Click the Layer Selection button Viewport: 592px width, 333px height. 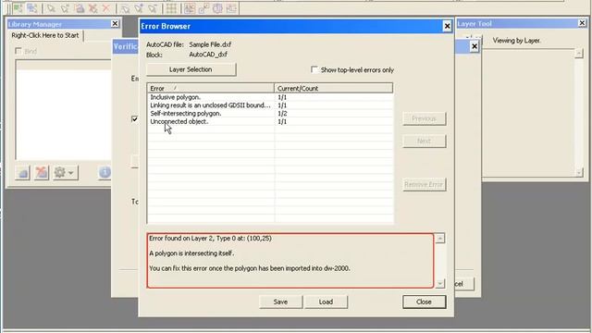click(x=191, y=69)
